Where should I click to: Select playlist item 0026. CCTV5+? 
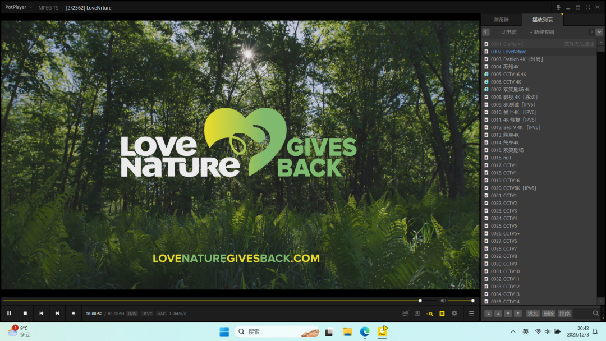[540, 234]
